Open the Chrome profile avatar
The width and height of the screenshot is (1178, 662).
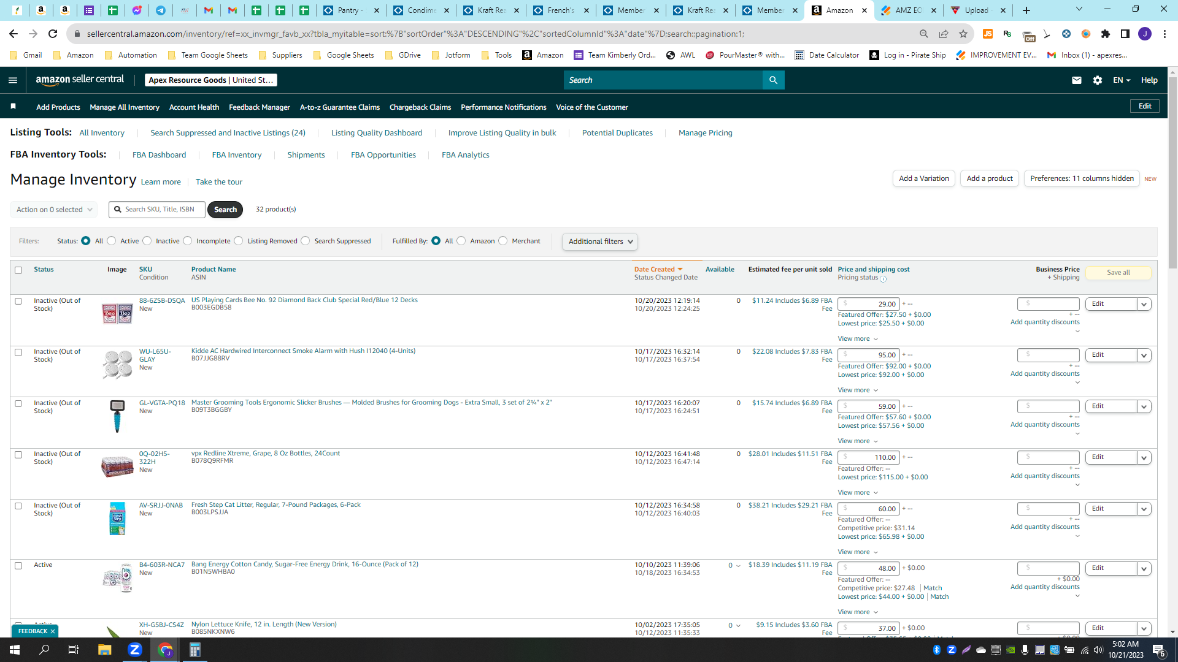[x=1145, y=34]
